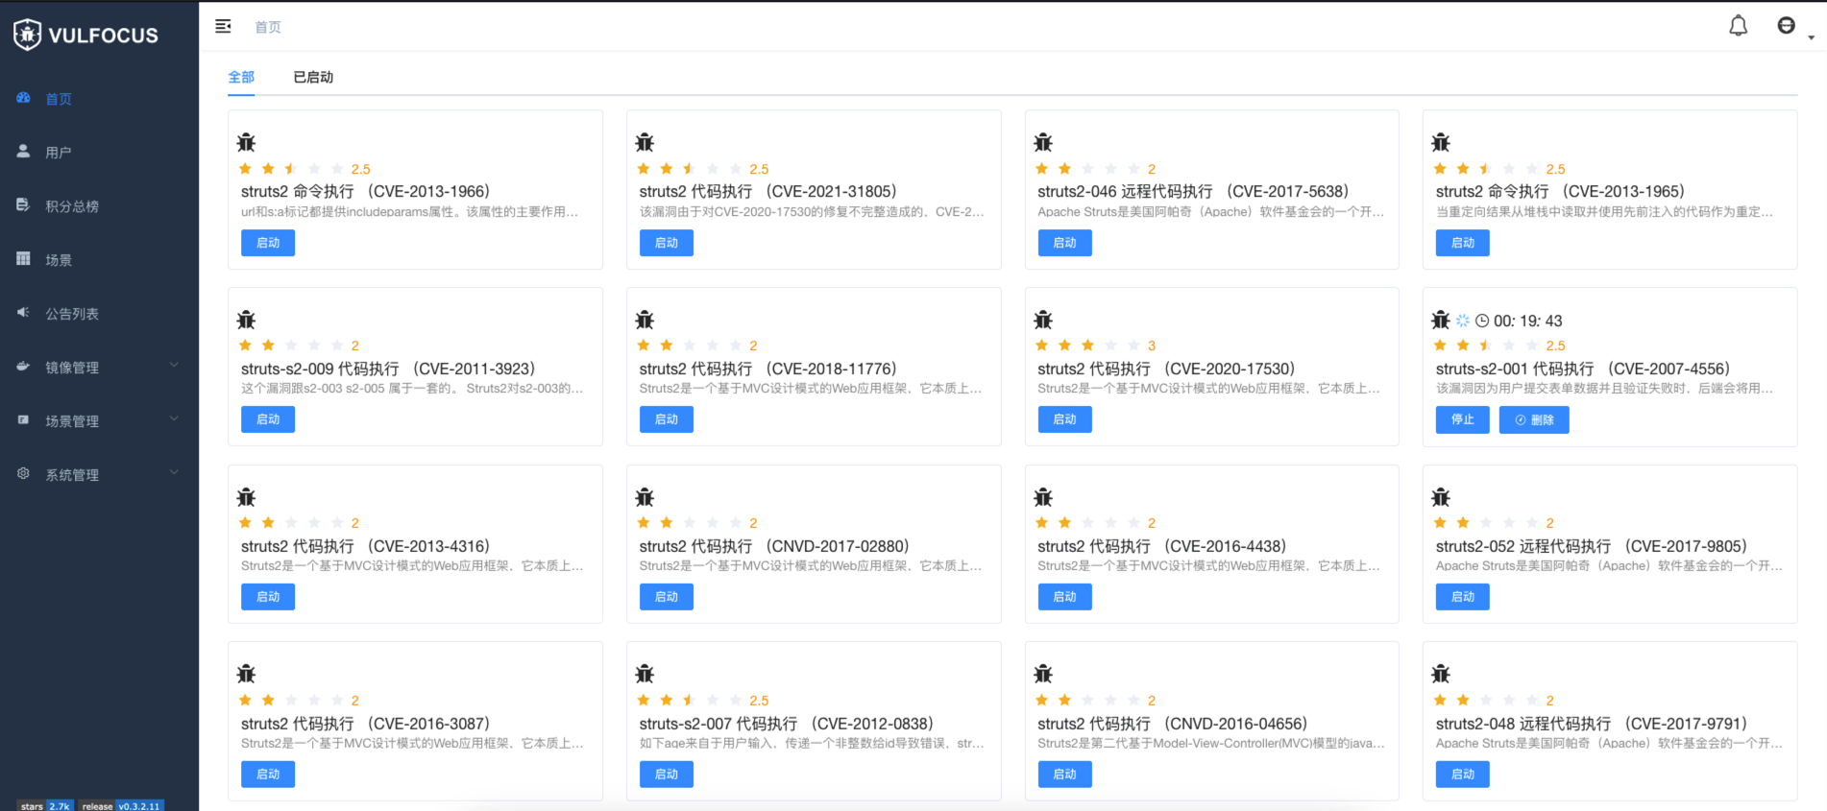This screenshot has width=1827, height=811.
Task: Start the CVE-2021-31805 struts2 environment
Action: (x=666, y=243)
